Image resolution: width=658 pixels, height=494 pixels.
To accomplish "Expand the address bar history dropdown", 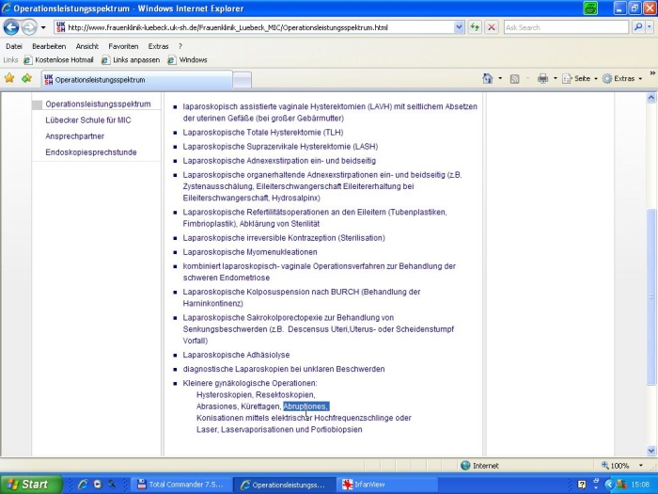I will 459,27.
